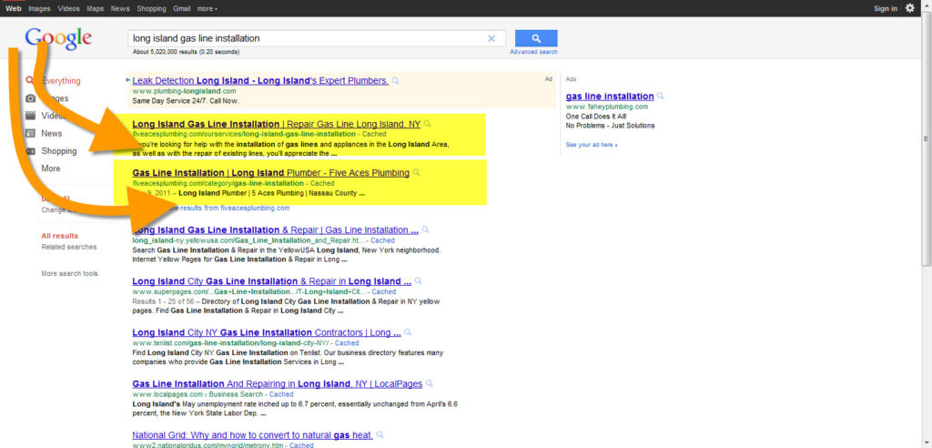
Task: Select All results filter
Action: [x=59, y=236]
